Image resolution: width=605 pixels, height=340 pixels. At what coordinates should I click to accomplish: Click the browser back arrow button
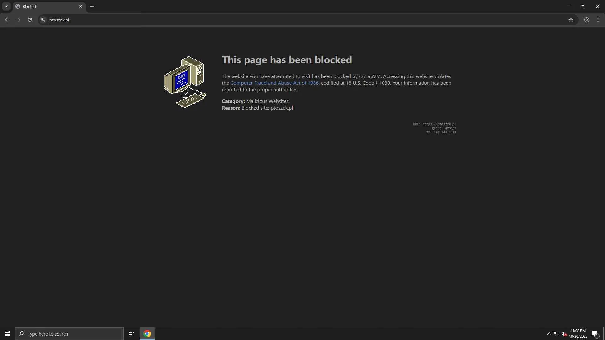point(7,20)
